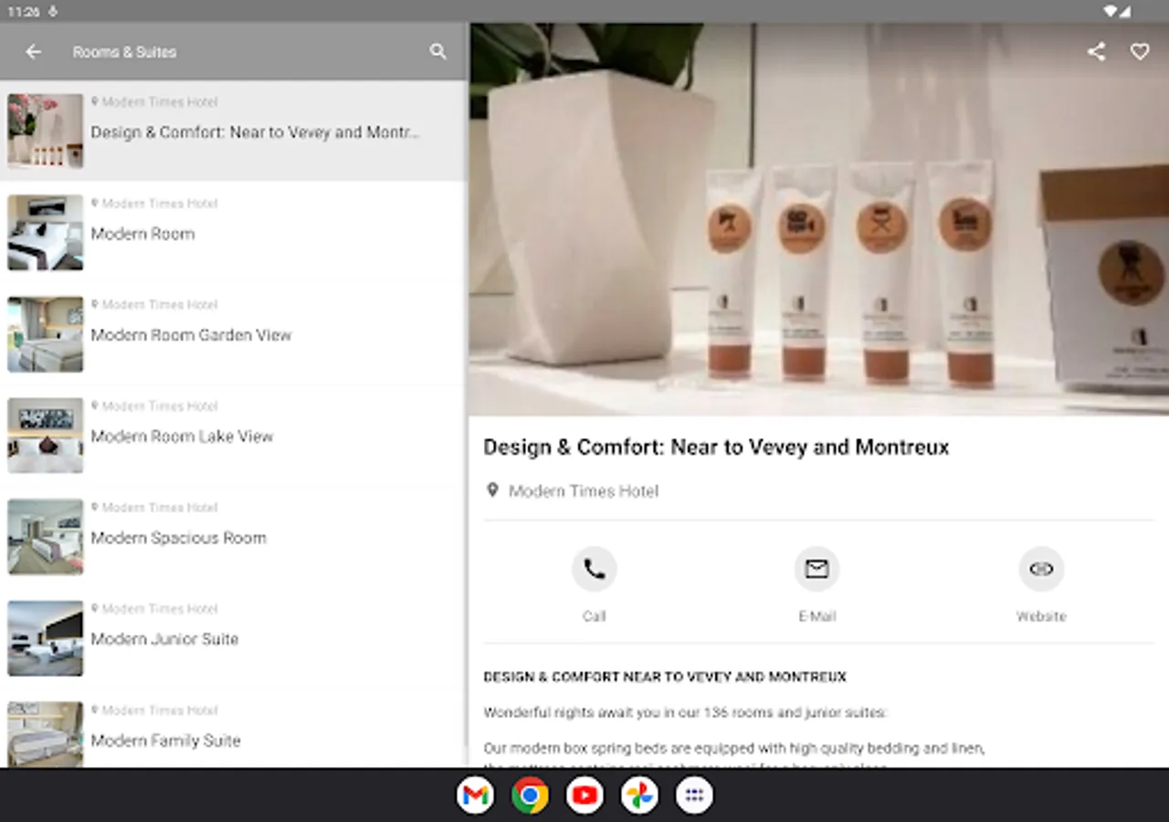The height and width of the screenshot is (822, 1169).
Task: Open the hotel Website link icon
Action: [x=1041, y=569]
